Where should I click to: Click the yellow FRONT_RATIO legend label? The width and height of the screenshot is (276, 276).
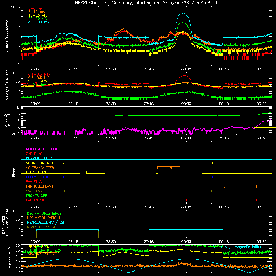(39, 247)
